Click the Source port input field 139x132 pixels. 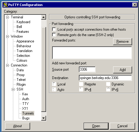pos(87,69)
